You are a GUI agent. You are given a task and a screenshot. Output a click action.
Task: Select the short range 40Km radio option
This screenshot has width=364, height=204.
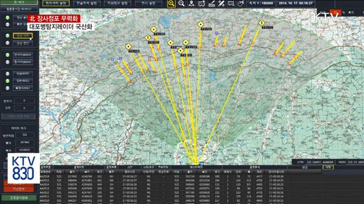click(x=7, y=55)
